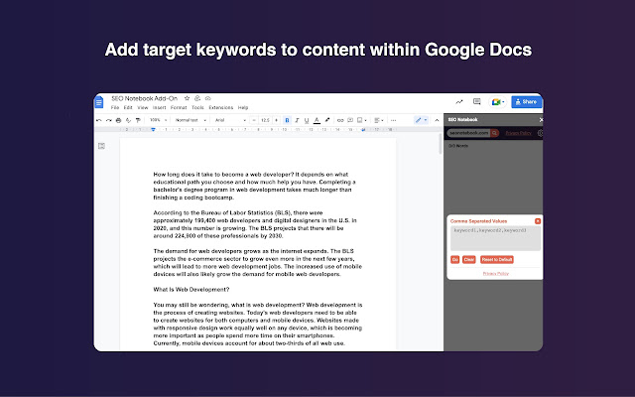Open Privacy Policy link in sidebar header
635x397 pixels.
518,133
